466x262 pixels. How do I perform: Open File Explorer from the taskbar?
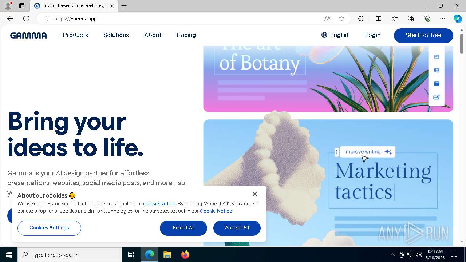click(x=167, y=255)
